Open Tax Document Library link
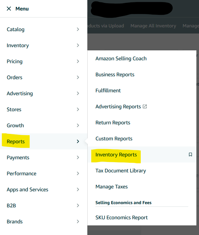Viewport: 199px width, 235px height. click(121, 171)
